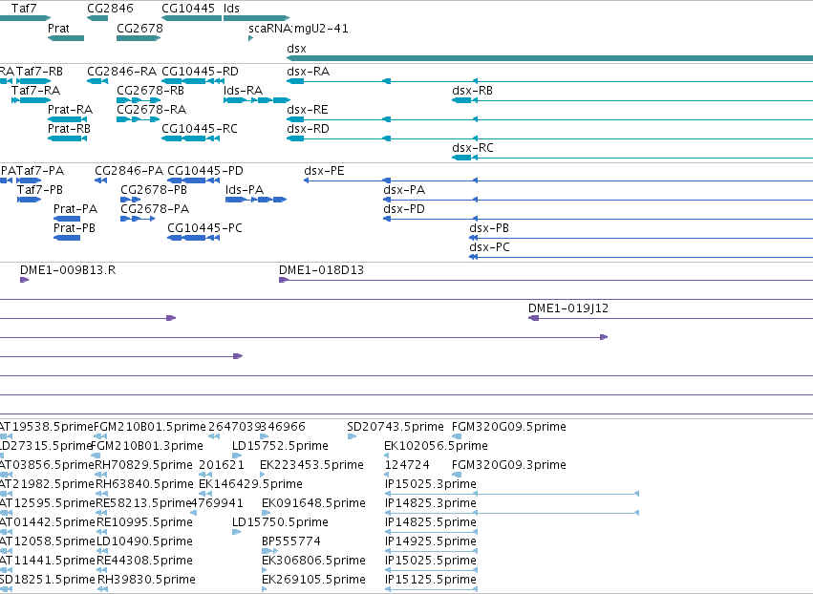
Task: Click the CG2678-RA transcript label
Action: (x=151, y=110)
